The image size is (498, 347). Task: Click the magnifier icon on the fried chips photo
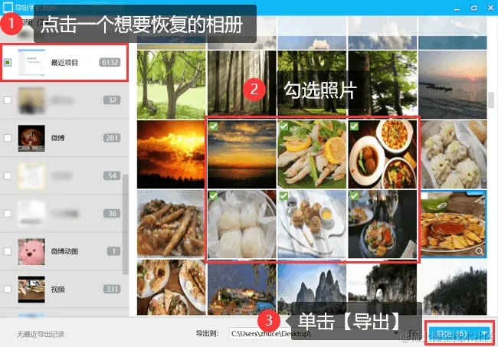(x=480, y=251)
